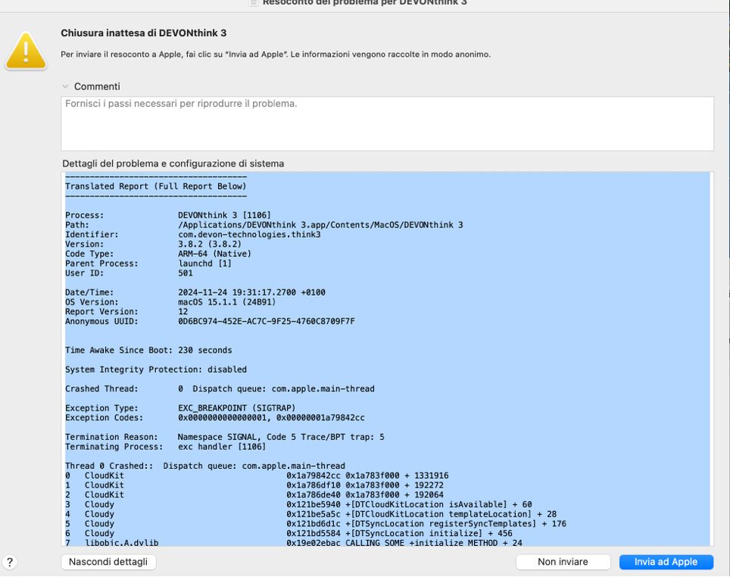Viewport: 730px width, 577px height.
Task: Click frame 4 DTCloudKitLocation templateLocation
Action: [310, 514]
